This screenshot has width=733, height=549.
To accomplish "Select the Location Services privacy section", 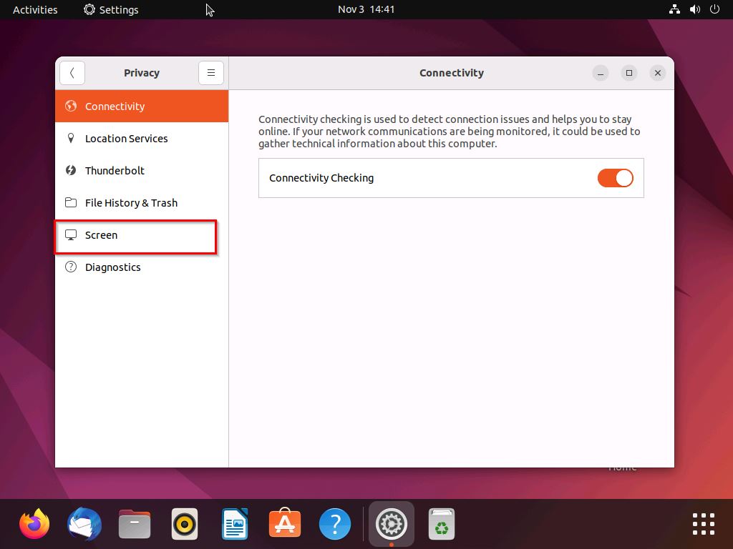I will click(126, 138).
